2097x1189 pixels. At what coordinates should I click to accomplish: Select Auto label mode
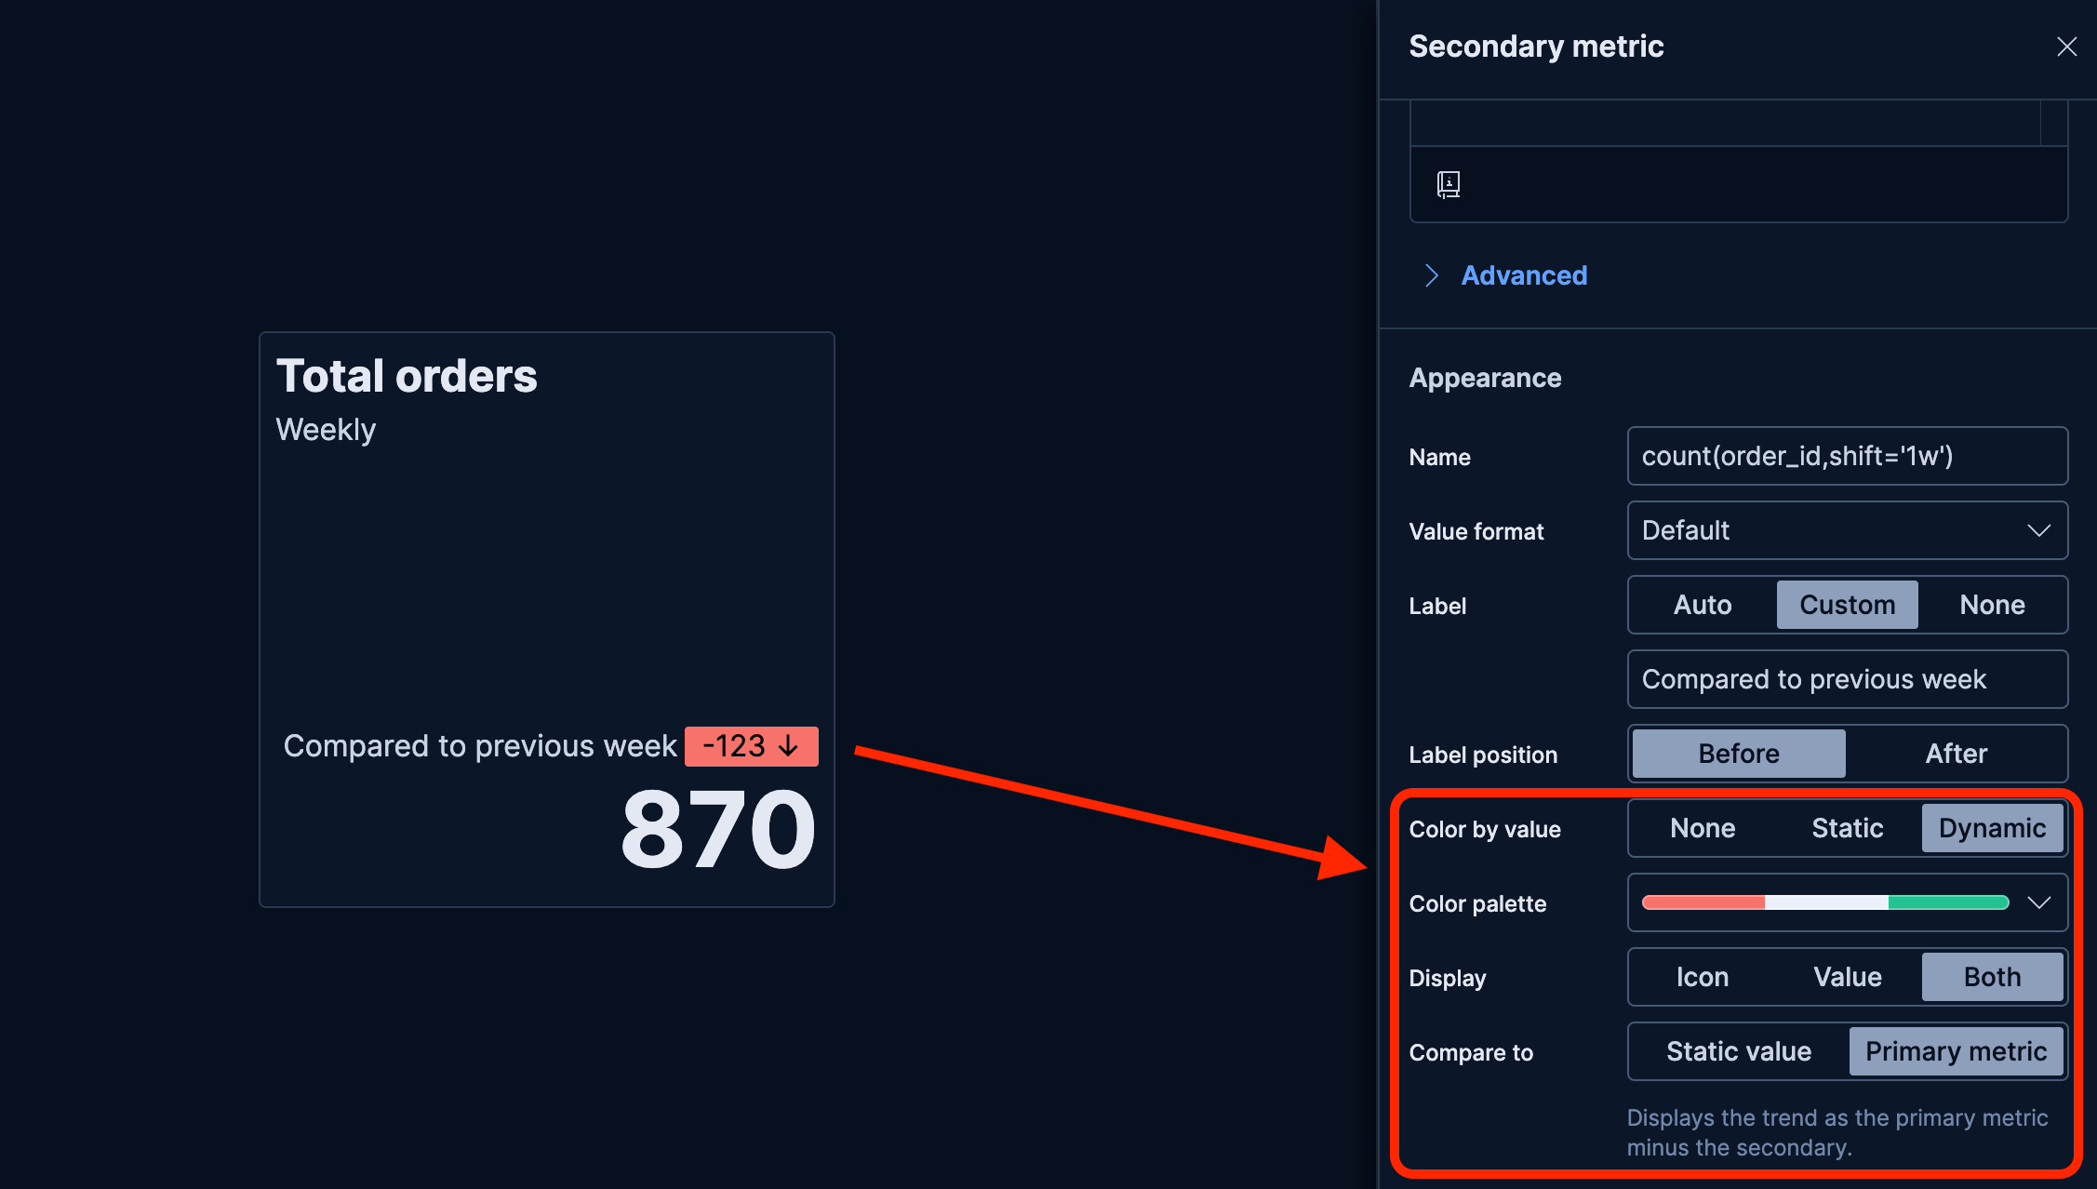click(x=1702, y=604)
